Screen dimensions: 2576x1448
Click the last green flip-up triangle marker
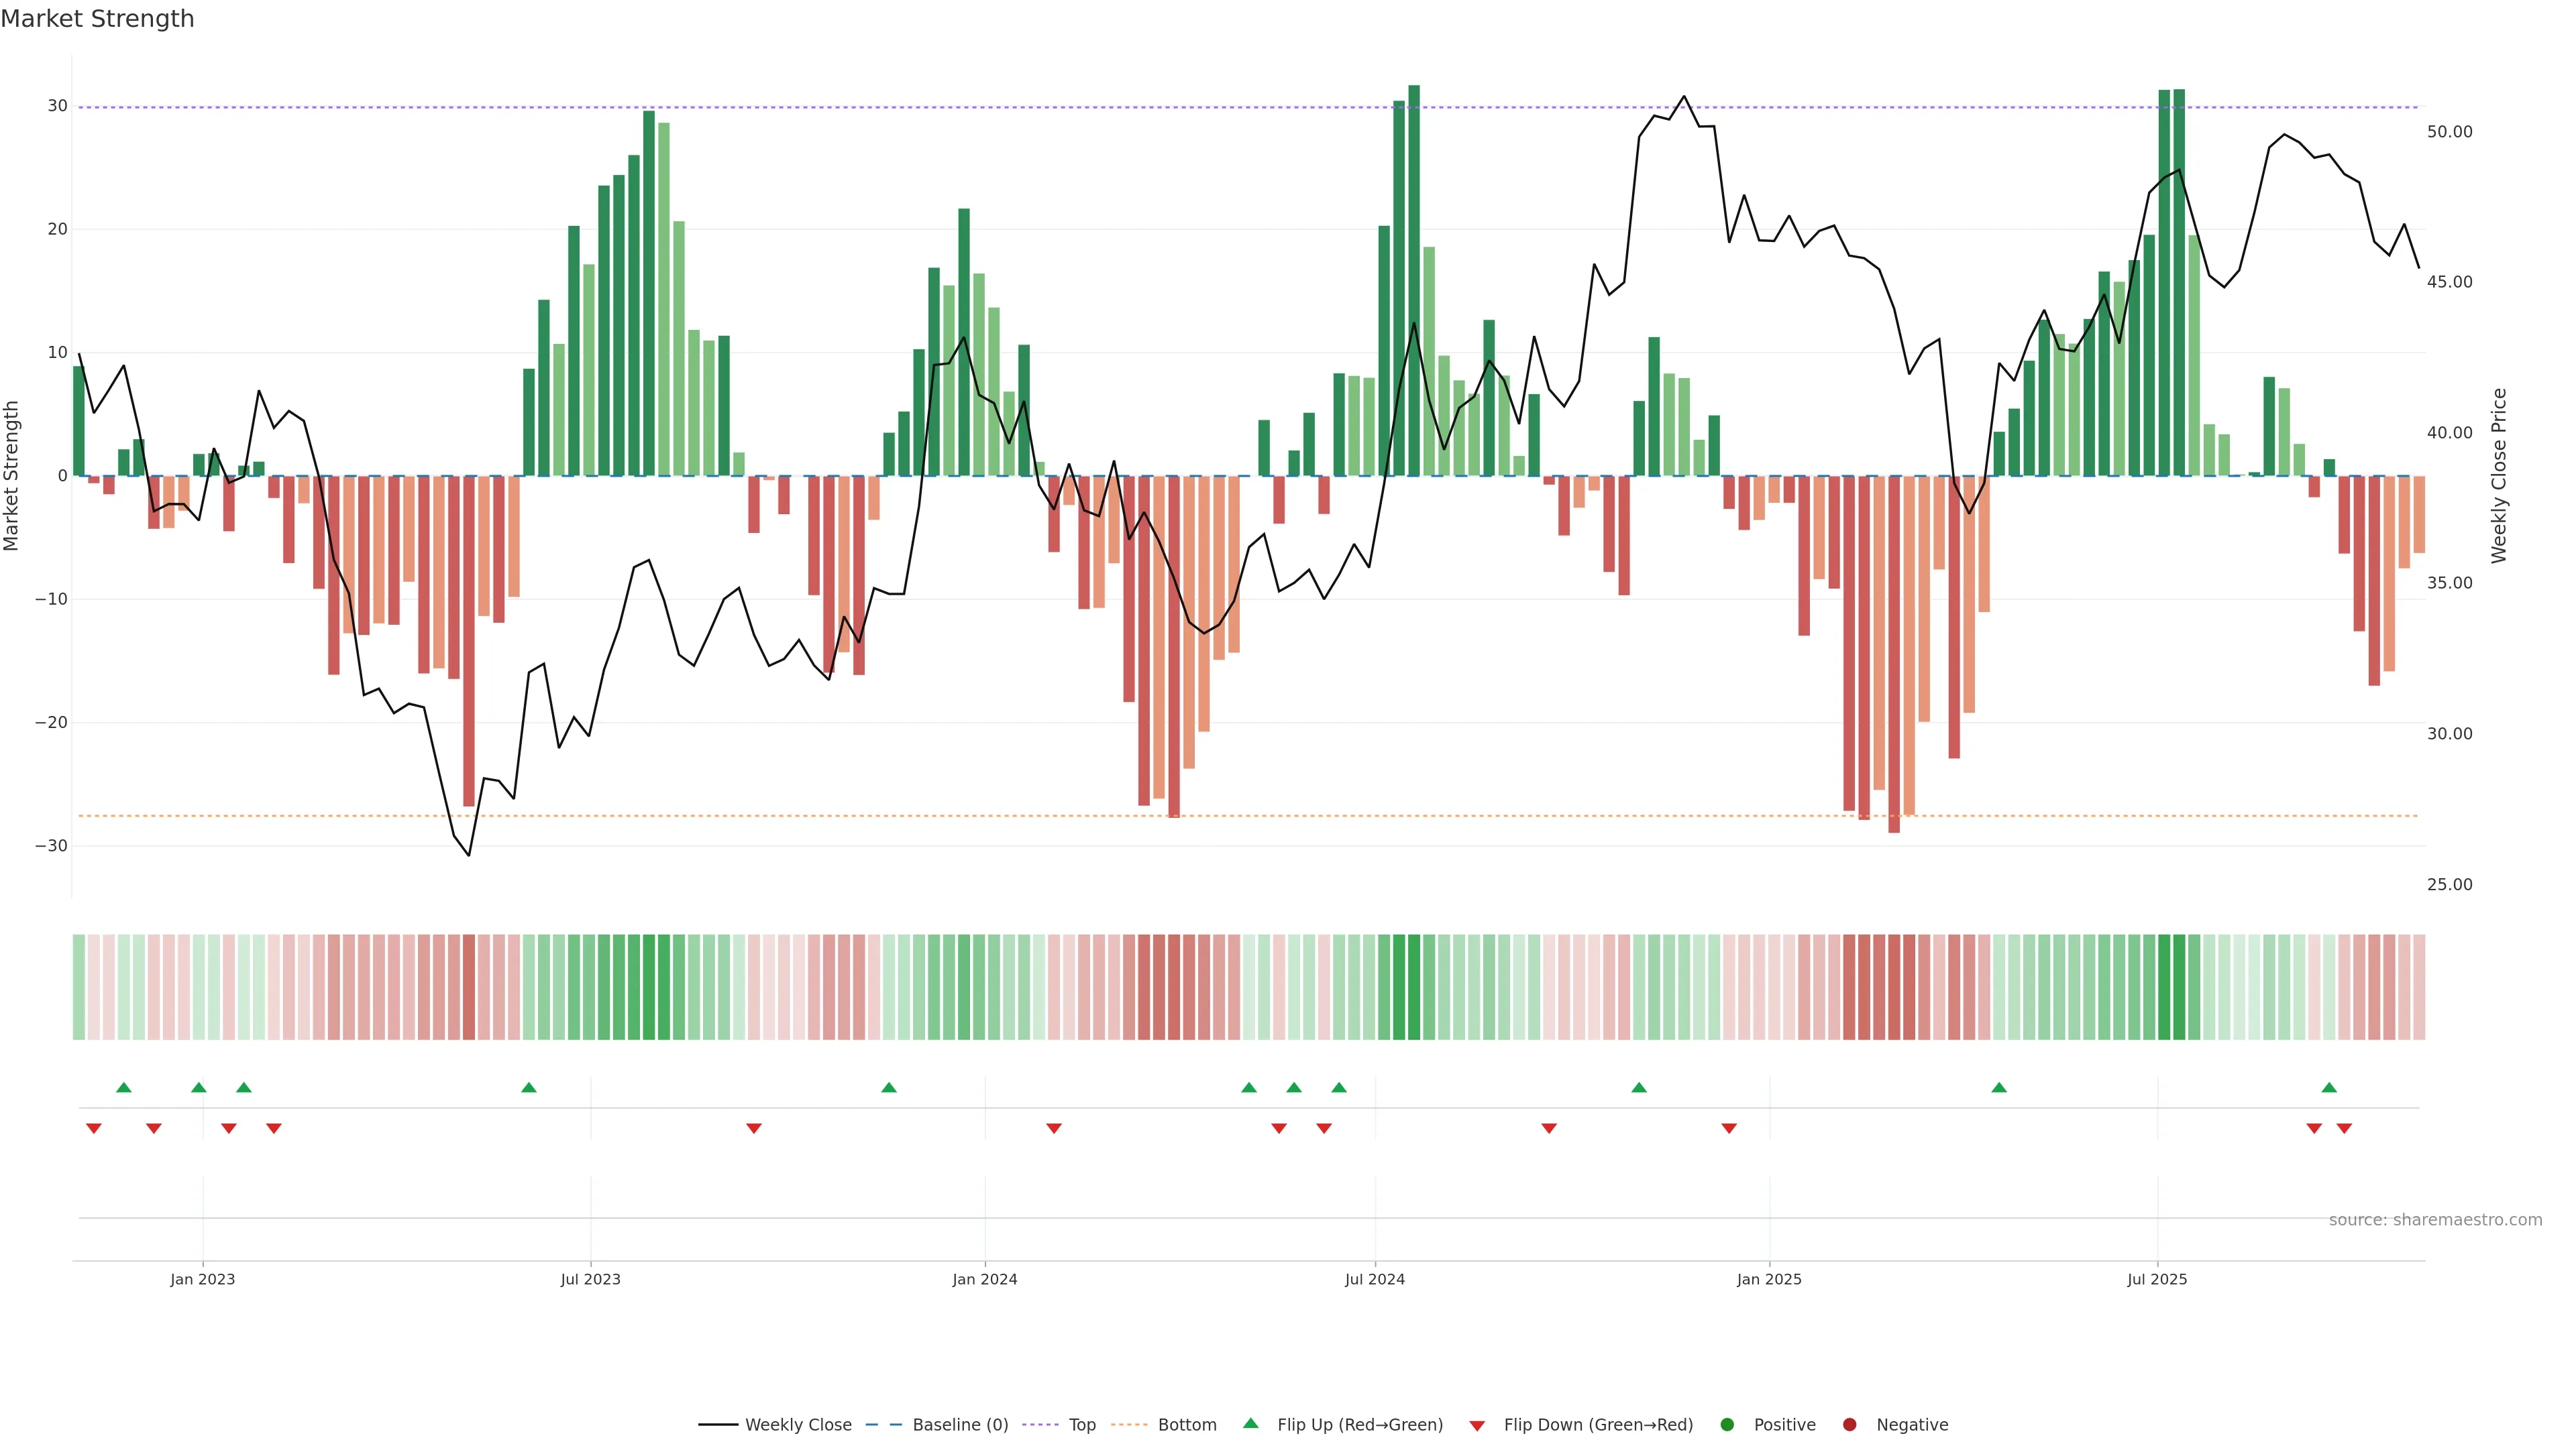point(2329,1087)
